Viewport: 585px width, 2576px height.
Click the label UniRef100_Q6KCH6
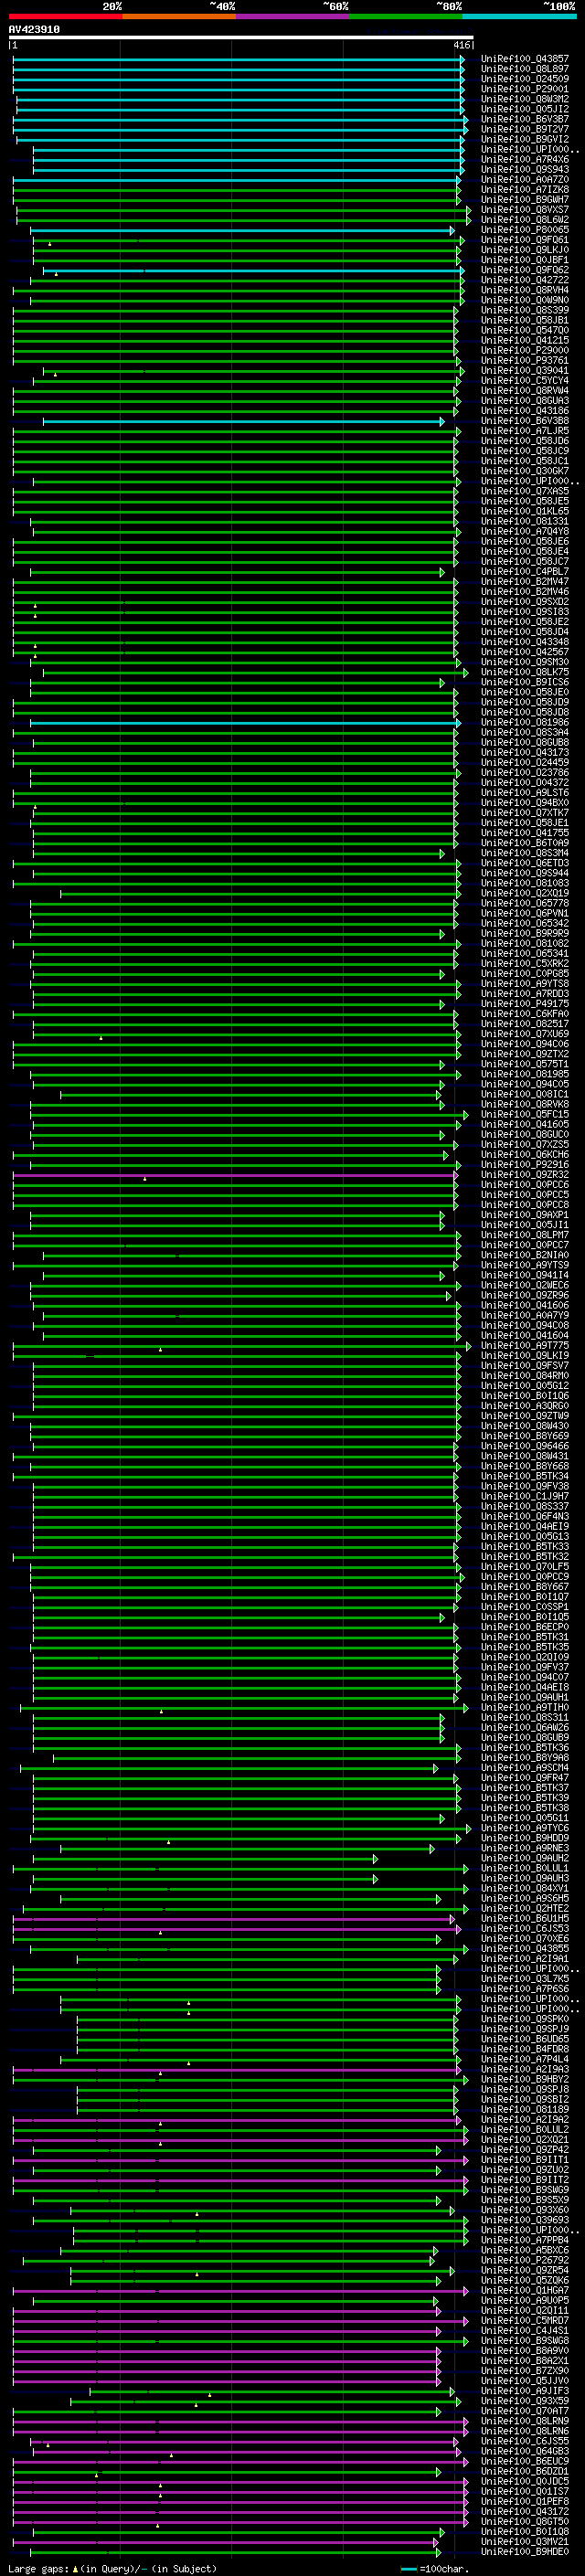(x=524, y=1155)
